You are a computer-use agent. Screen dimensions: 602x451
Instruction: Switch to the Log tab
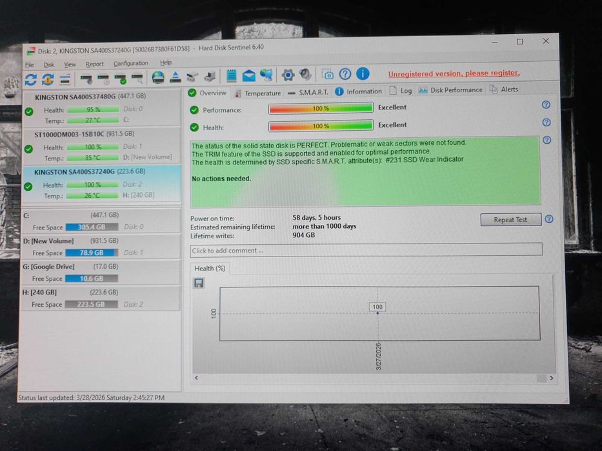[401, 91]
